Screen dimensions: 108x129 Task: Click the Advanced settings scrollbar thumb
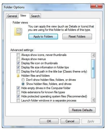click(93, 69)
